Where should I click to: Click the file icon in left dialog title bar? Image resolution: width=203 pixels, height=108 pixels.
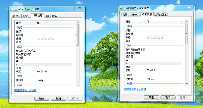coord(12,9)
